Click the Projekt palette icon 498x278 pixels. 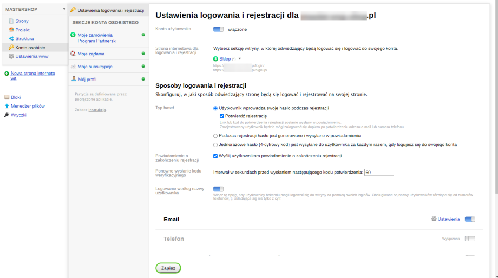(x=11, y=30)
